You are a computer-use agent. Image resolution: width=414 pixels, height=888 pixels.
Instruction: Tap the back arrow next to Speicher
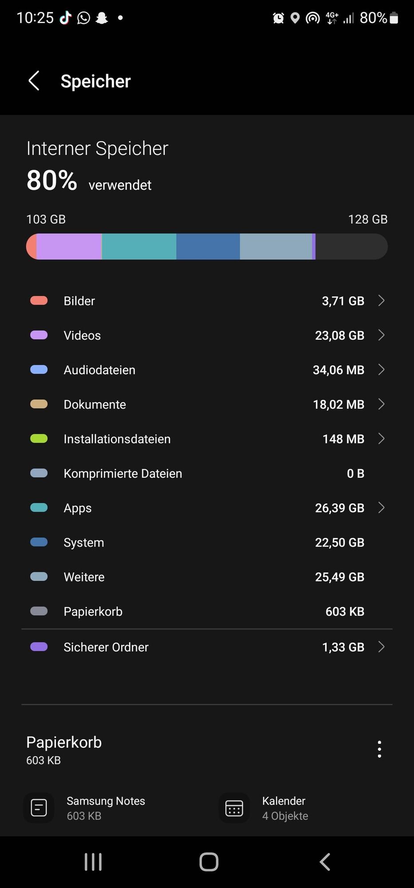(x=34, y=81)
